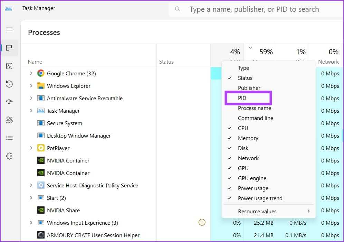Open Services page via puzzle icon
The width and height of the screenshot is (344, 242).
(9, 156)
